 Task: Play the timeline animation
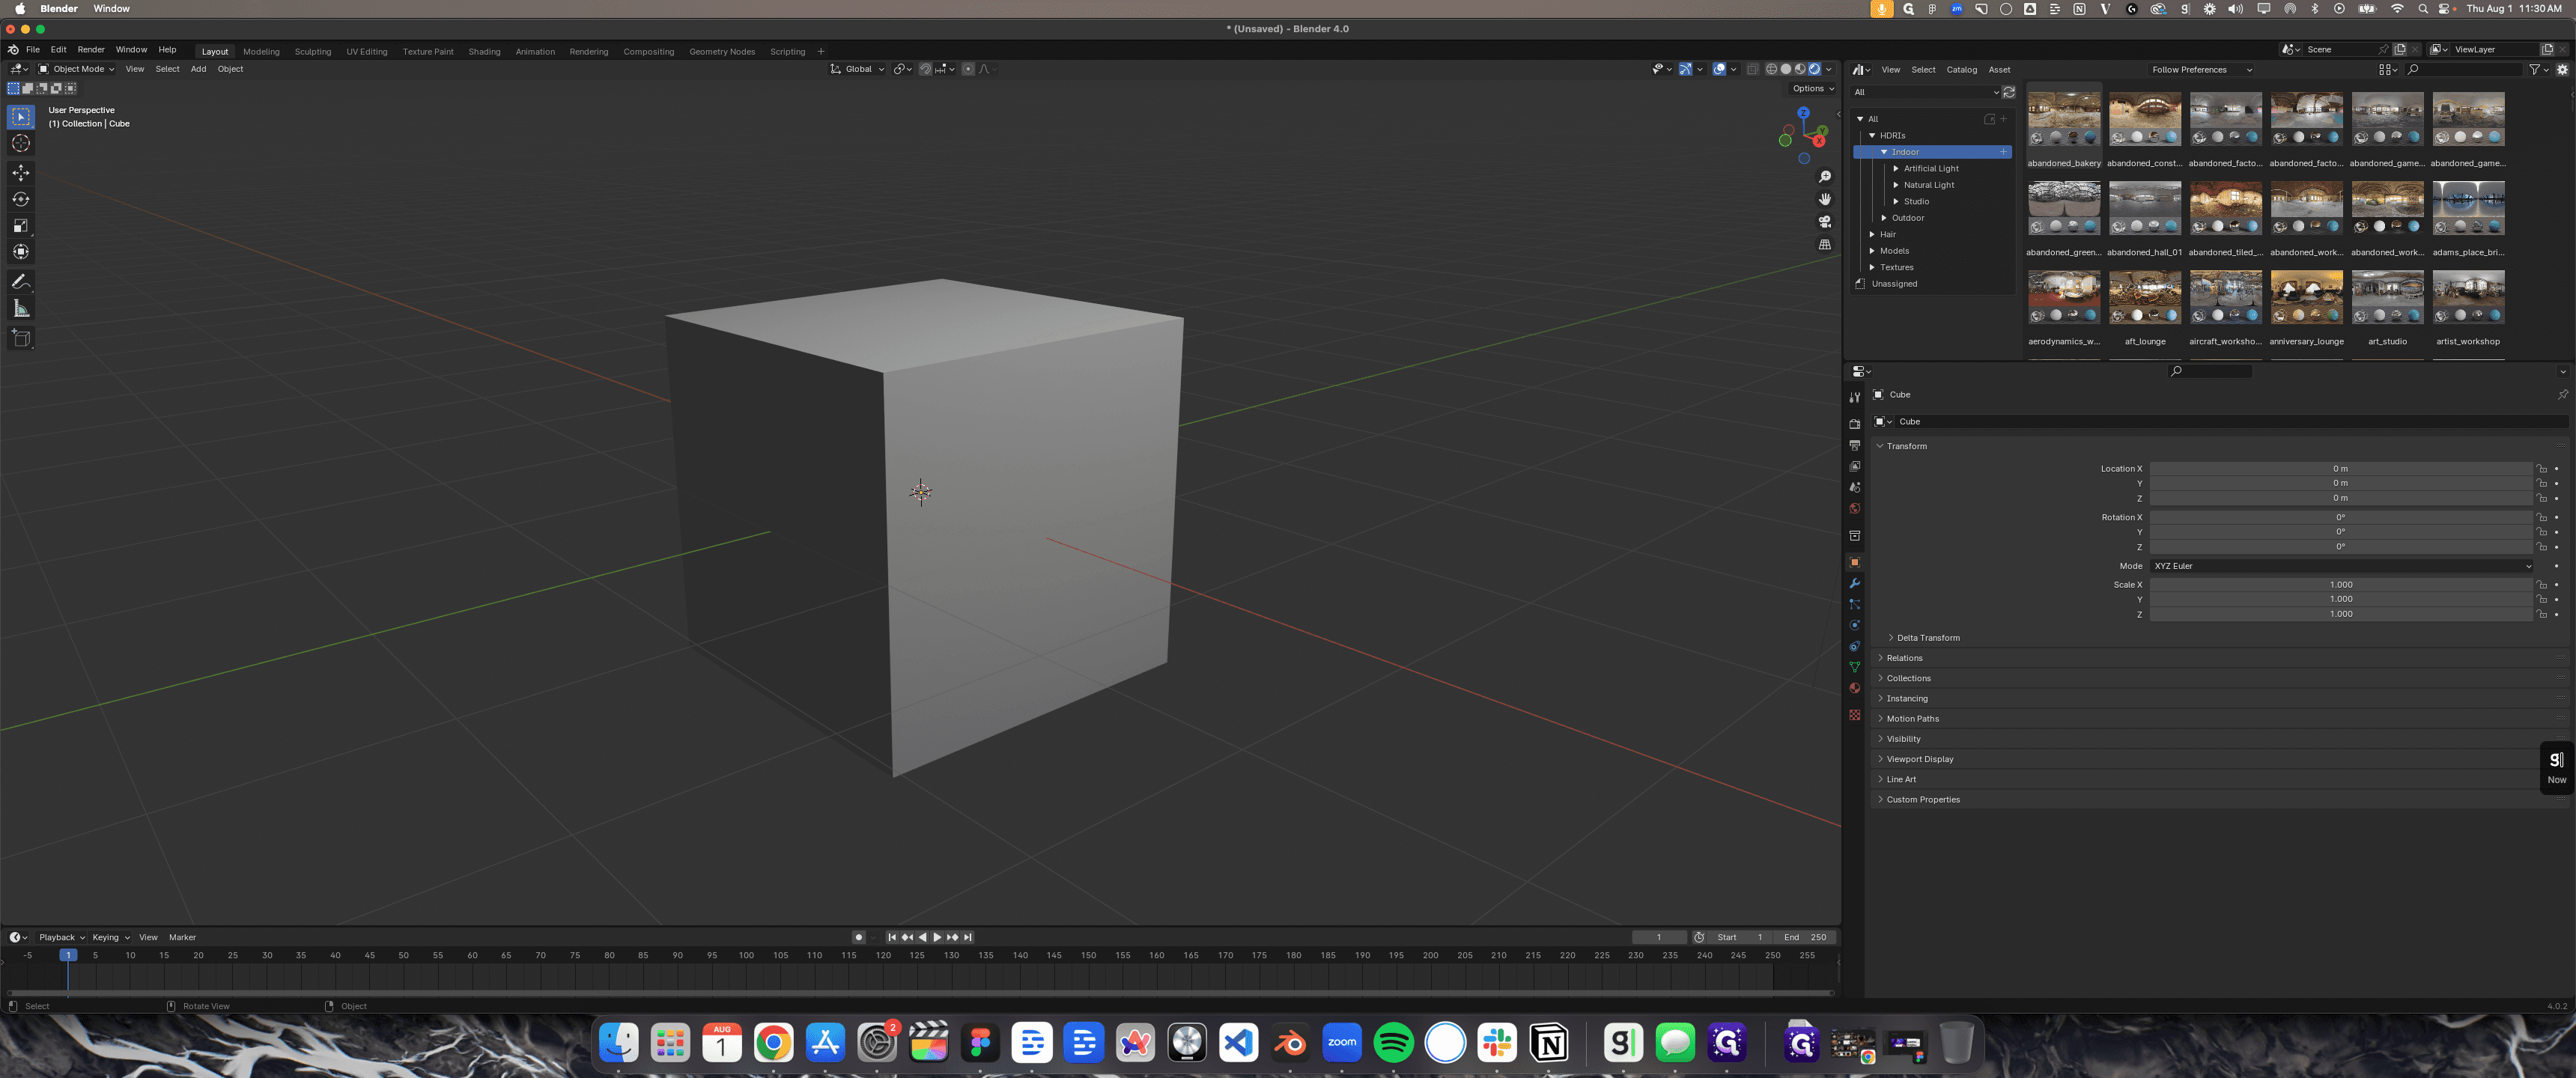click(x=937, y=937)
